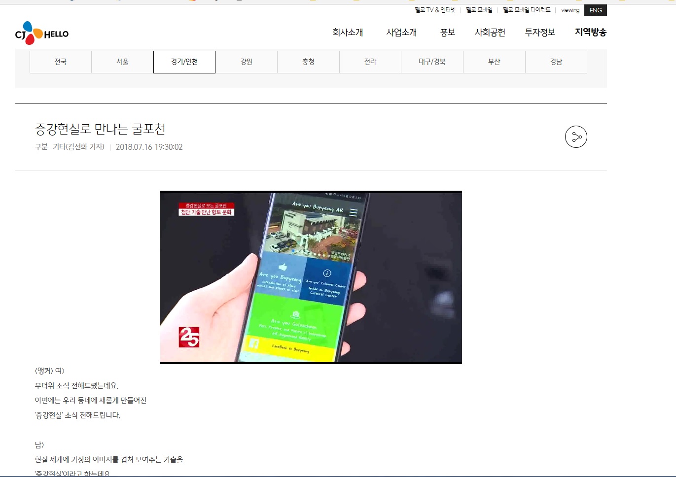The image size is (676, 477).
Task: Open 투자정보 menu
Action: 540,33
